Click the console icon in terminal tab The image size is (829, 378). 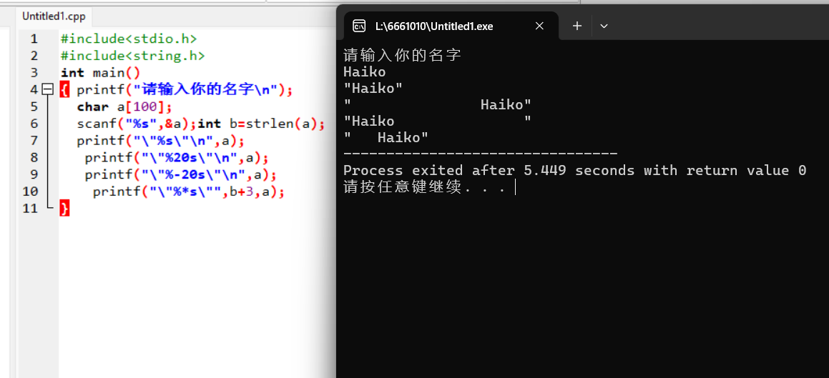359,26
